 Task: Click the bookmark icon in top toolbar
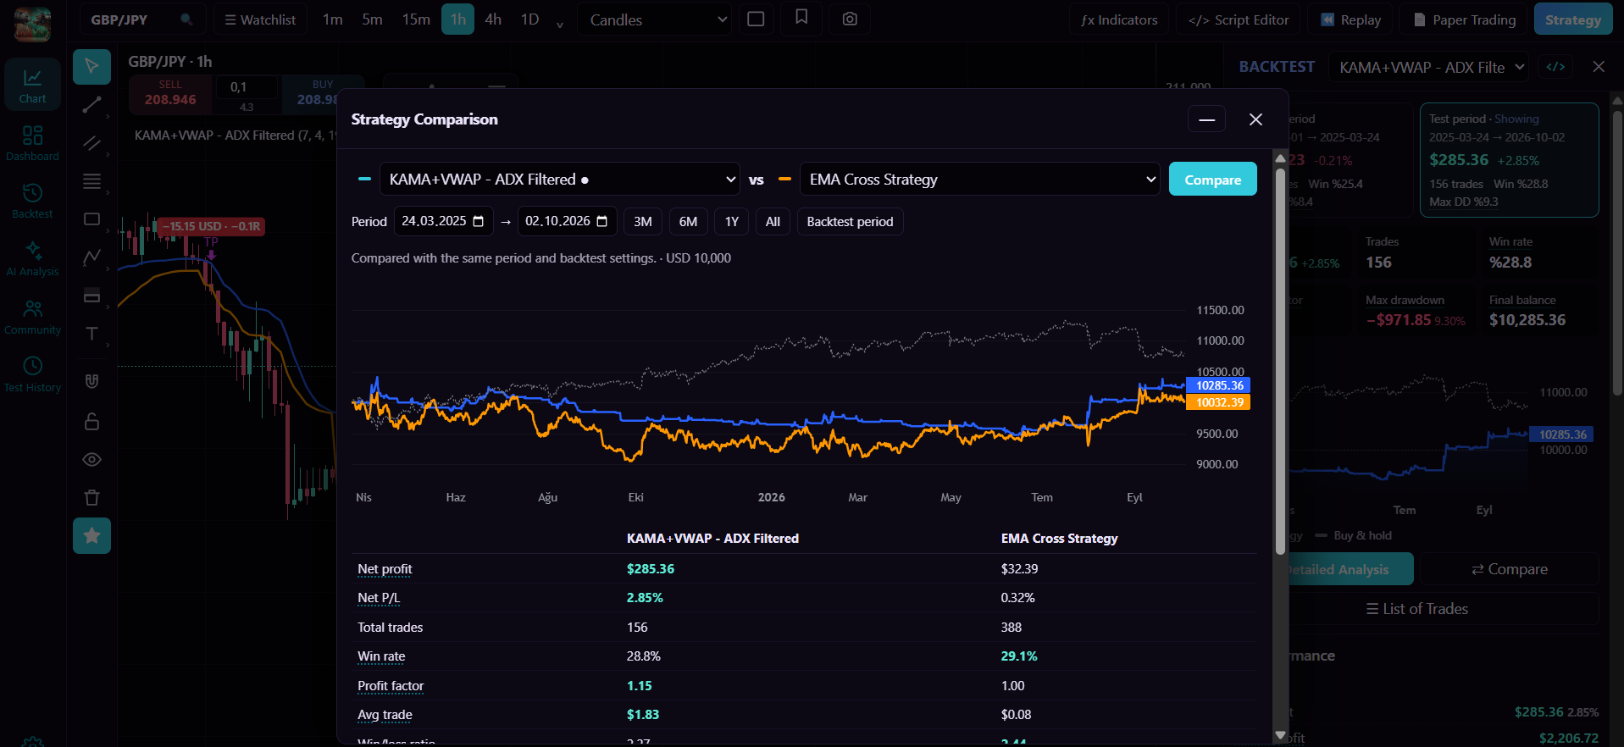(801, 18)
